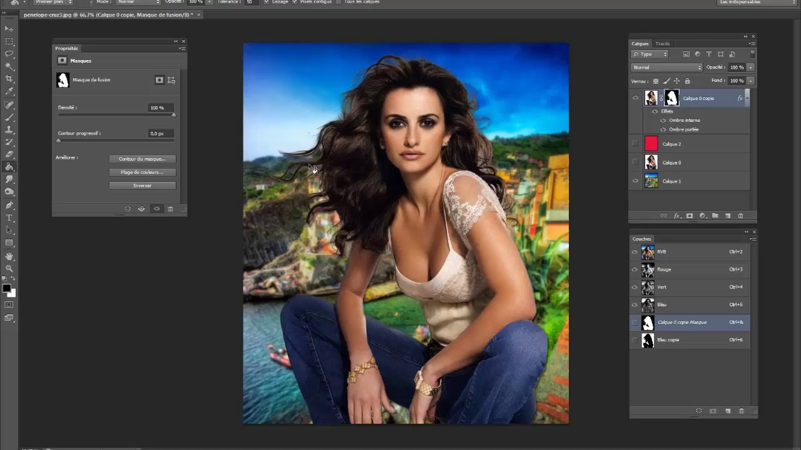Select the History Brush tool

[9, 142]
